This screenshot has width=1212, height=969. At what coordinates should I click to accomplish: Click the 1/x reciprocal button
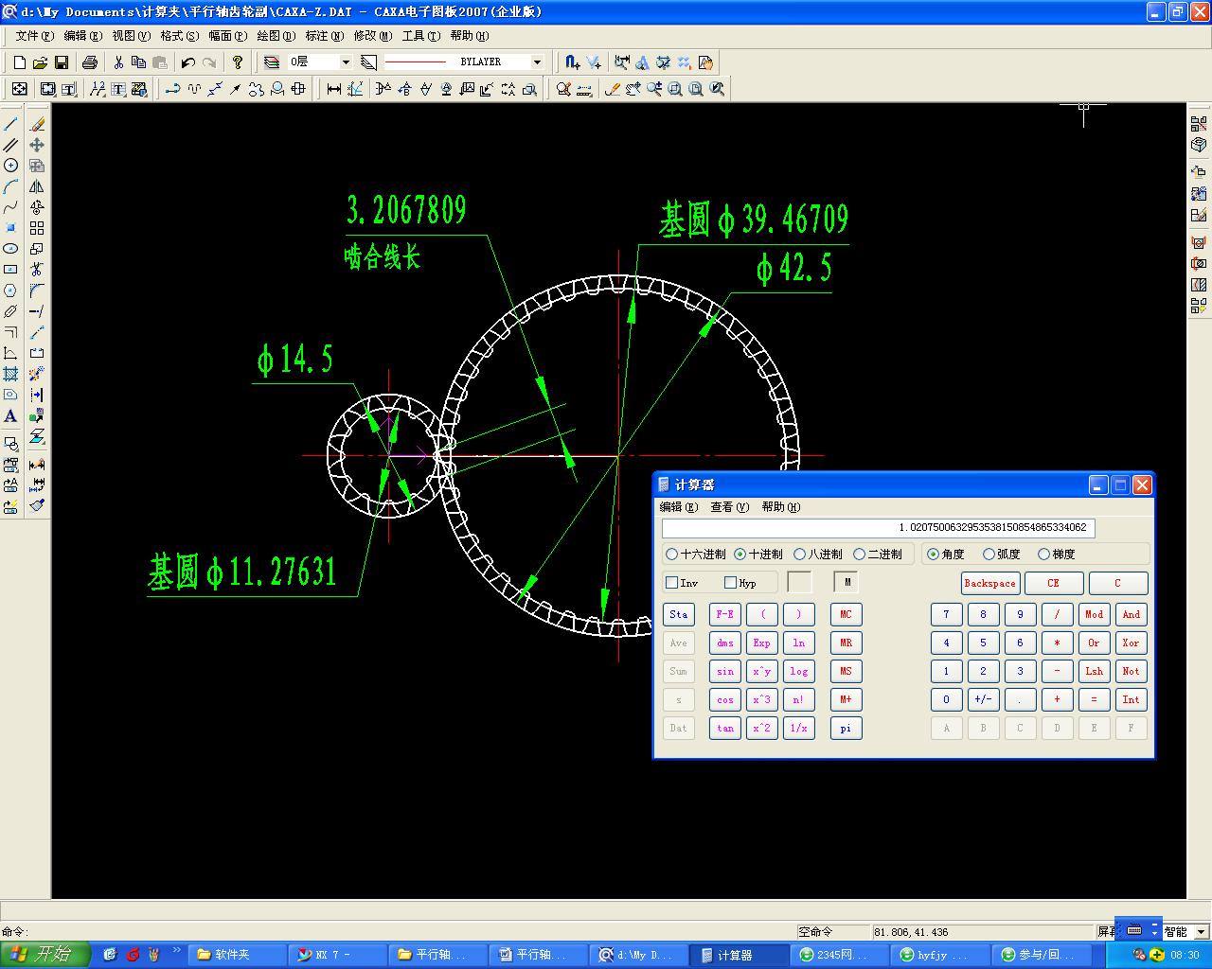tap(799, 729)
